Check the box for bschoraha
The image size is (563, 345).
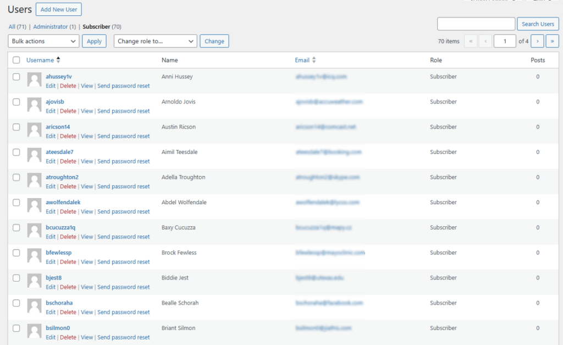pyautogui.click(x=16, y=303)
